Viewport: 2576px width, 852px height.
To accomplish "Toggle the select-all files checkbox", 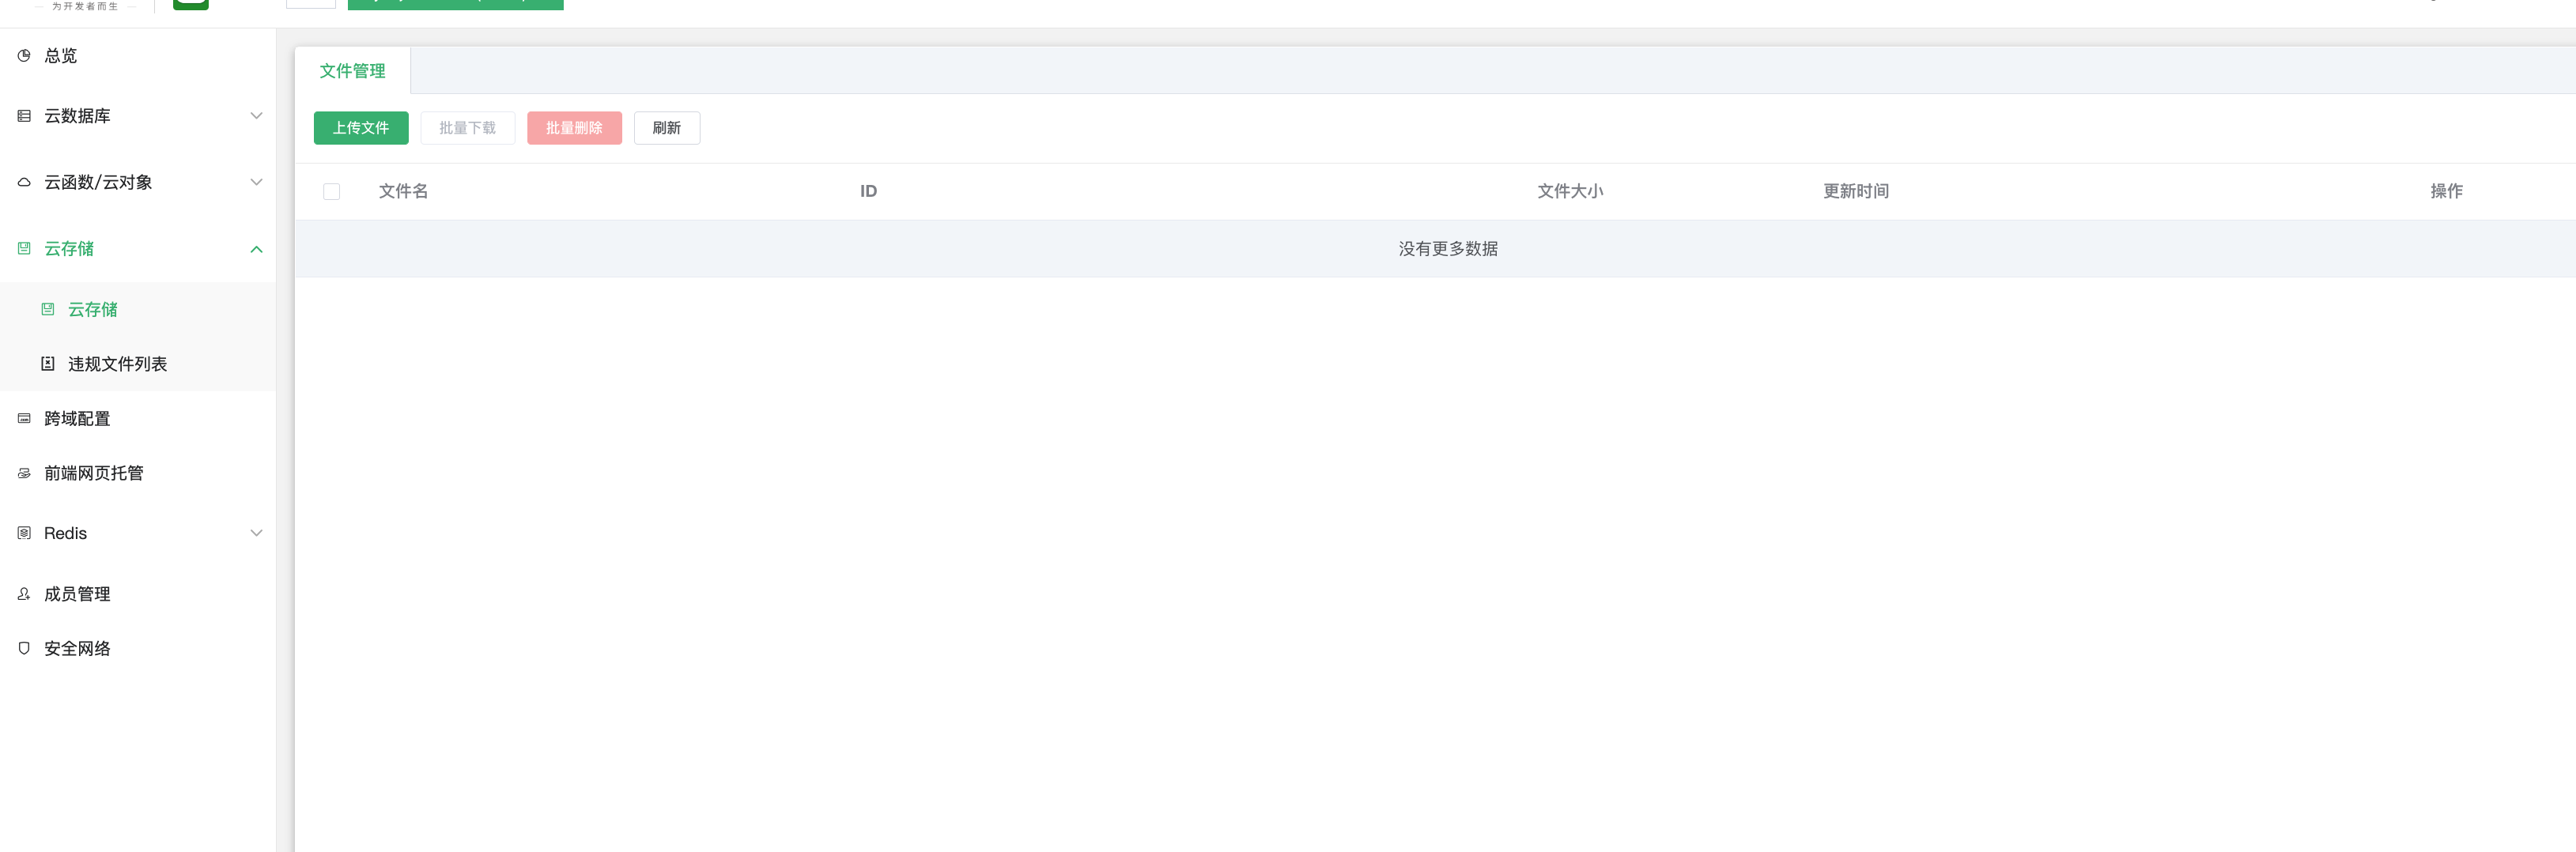I will (x=331, y=191).
